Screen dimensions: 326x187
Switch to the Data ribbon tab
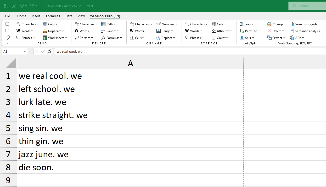point(69,16)
